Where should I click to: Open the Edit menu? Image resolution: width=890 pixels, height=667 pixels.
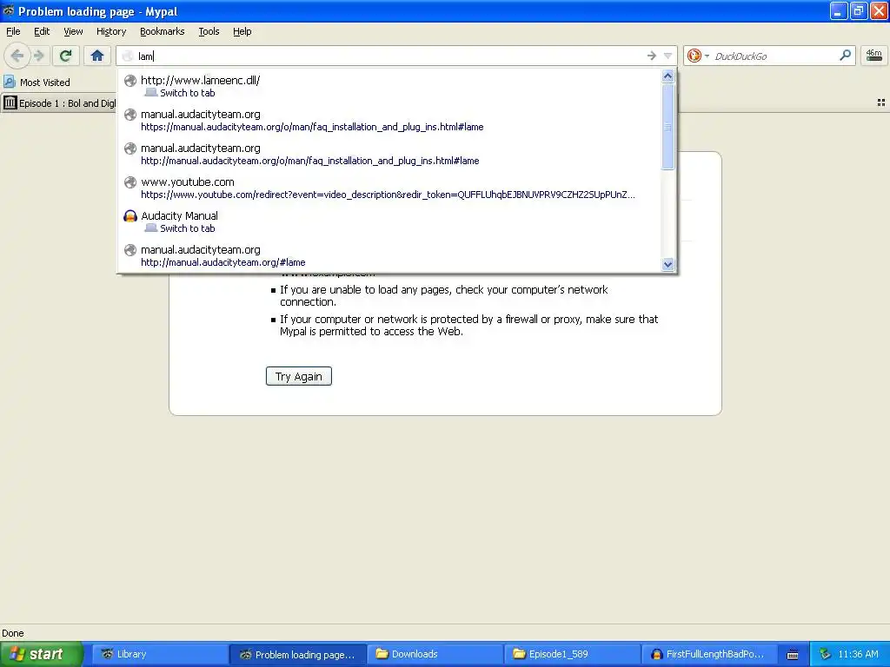tap(42, 31)
